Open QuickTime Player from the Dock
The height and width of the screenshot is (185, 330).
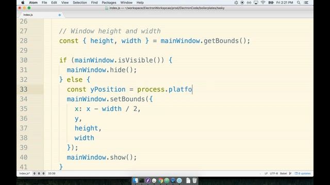click(x=173, y=180)
